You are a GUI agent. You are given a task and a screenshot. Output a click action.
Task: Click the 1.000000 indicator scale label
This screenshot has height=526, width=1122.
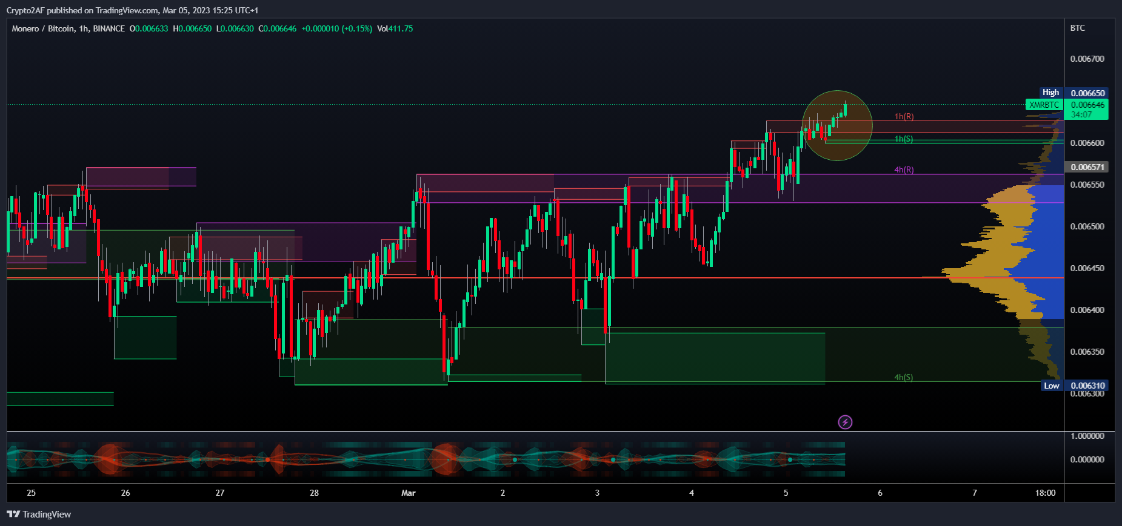(1087, 436)
